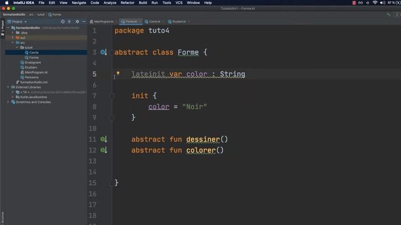The image size is (401, 225).
Task: Click the overridden-class gutter icon on line 3
Action: click(x=103, y=52)
